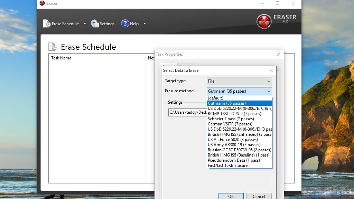Screen dimensions: 354x199
Task: Click the Erase Schedule toolbar icon
Action: 47,23
